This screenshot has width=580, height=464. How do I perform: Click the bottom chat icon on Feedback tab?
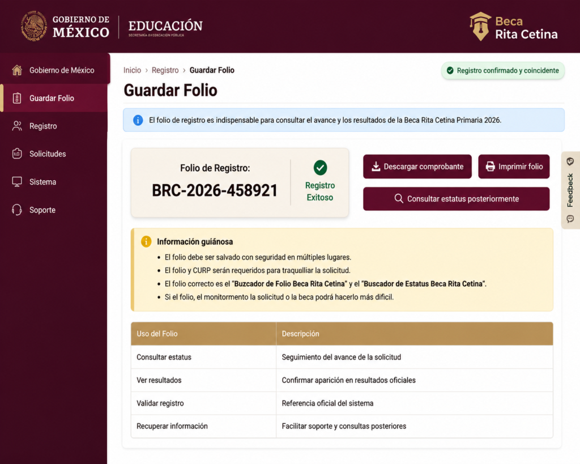tap(570, 219)
